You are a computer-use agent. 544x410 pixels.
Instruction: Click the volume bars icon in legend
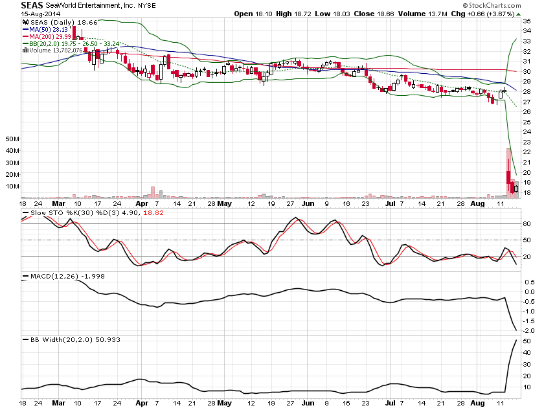tap(26, 51)
